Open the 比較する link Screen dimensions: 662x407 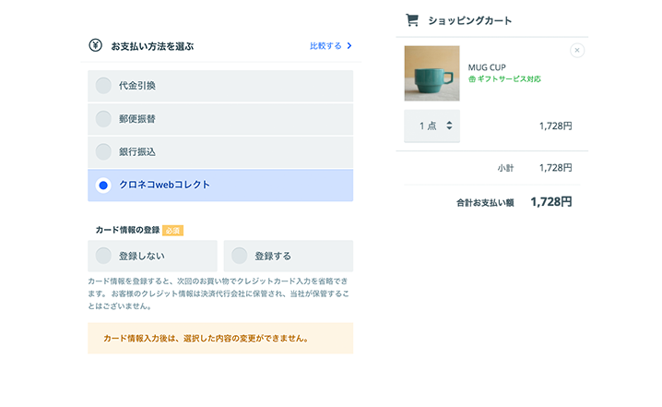(x=325, y=45)
